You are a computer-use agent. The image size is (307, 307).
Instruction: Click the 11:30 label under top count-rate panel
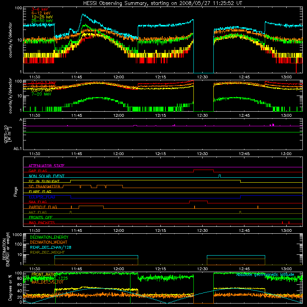(x=35, y=77)
